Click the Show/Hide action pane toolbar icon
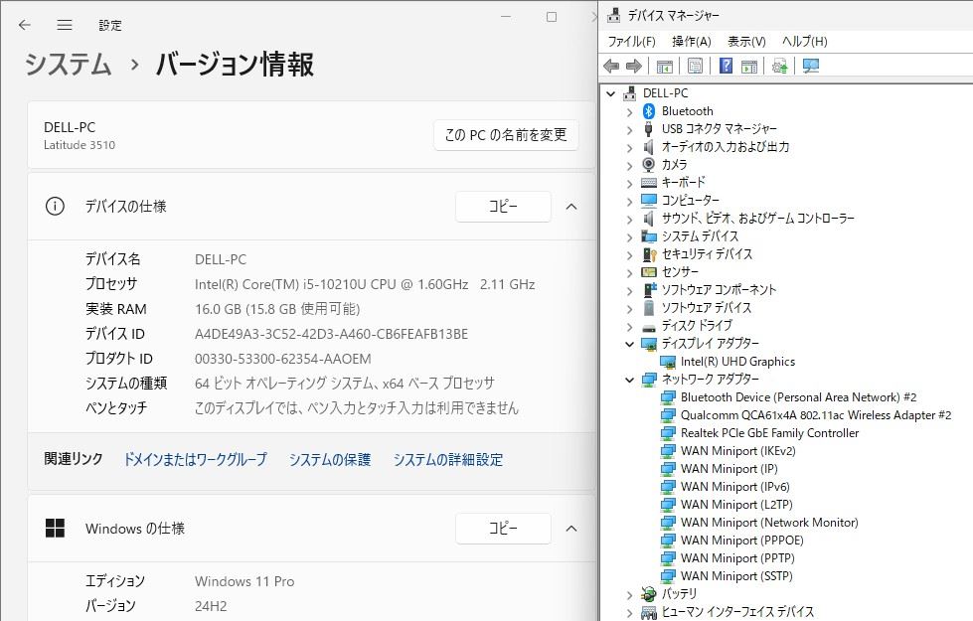Screen dimensions: 973x621 pyautogui.click(x=749, y=67)
